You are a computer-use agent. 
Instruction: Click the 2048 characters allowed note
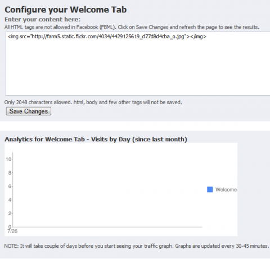coord(93,102)
